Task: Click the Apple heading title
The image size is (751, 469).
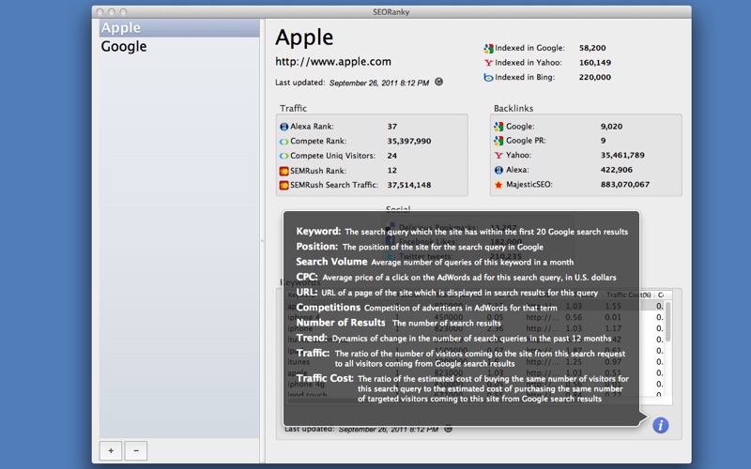Action: [x=304, y=38]
